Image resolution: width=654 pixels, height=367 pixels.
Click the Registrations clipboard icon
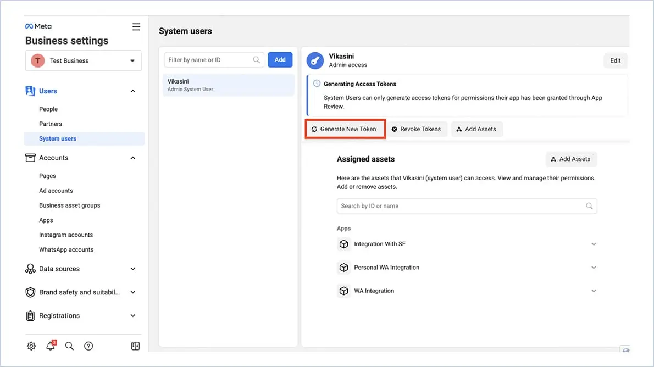pos(30,316)
